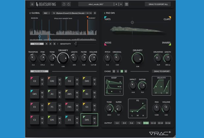Viewport: 204px width, 138px height.
Task: Click the SUPER knob
Action: click(118, 108)
